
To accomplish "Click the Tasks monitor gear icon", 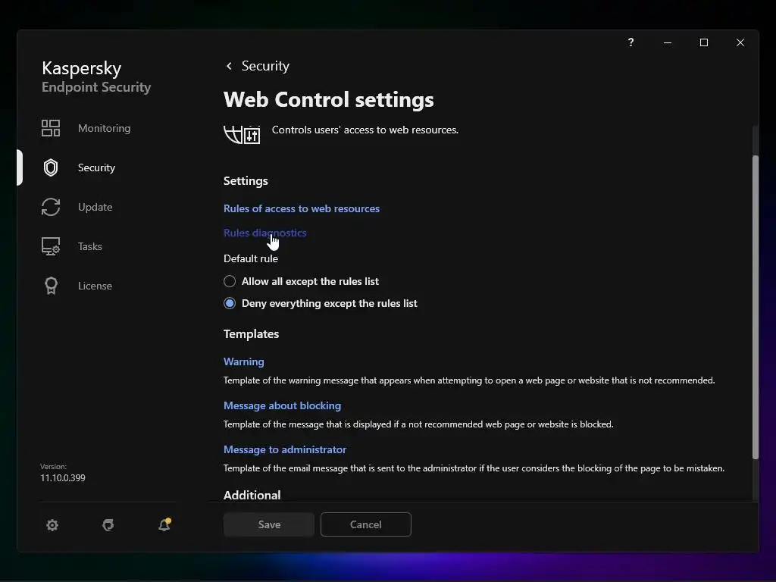I will (x=51, y=246).
